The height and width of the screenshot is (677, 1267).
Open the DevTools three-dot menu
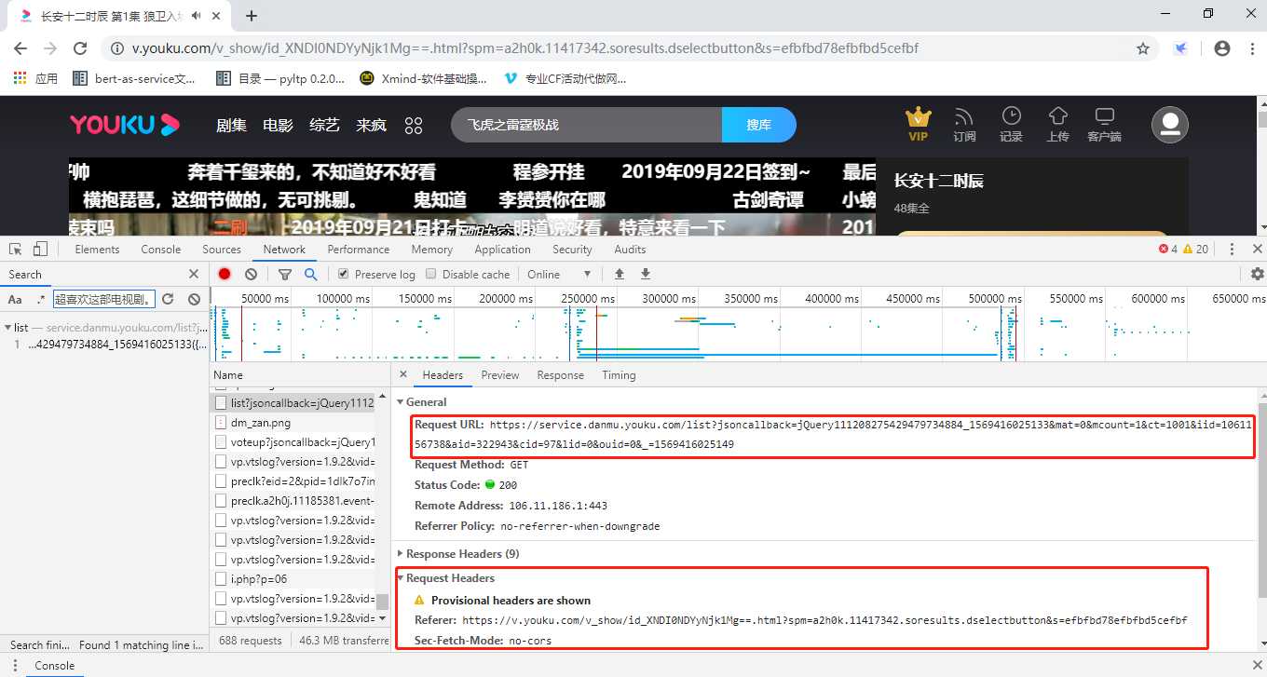tap(1232, 249)
